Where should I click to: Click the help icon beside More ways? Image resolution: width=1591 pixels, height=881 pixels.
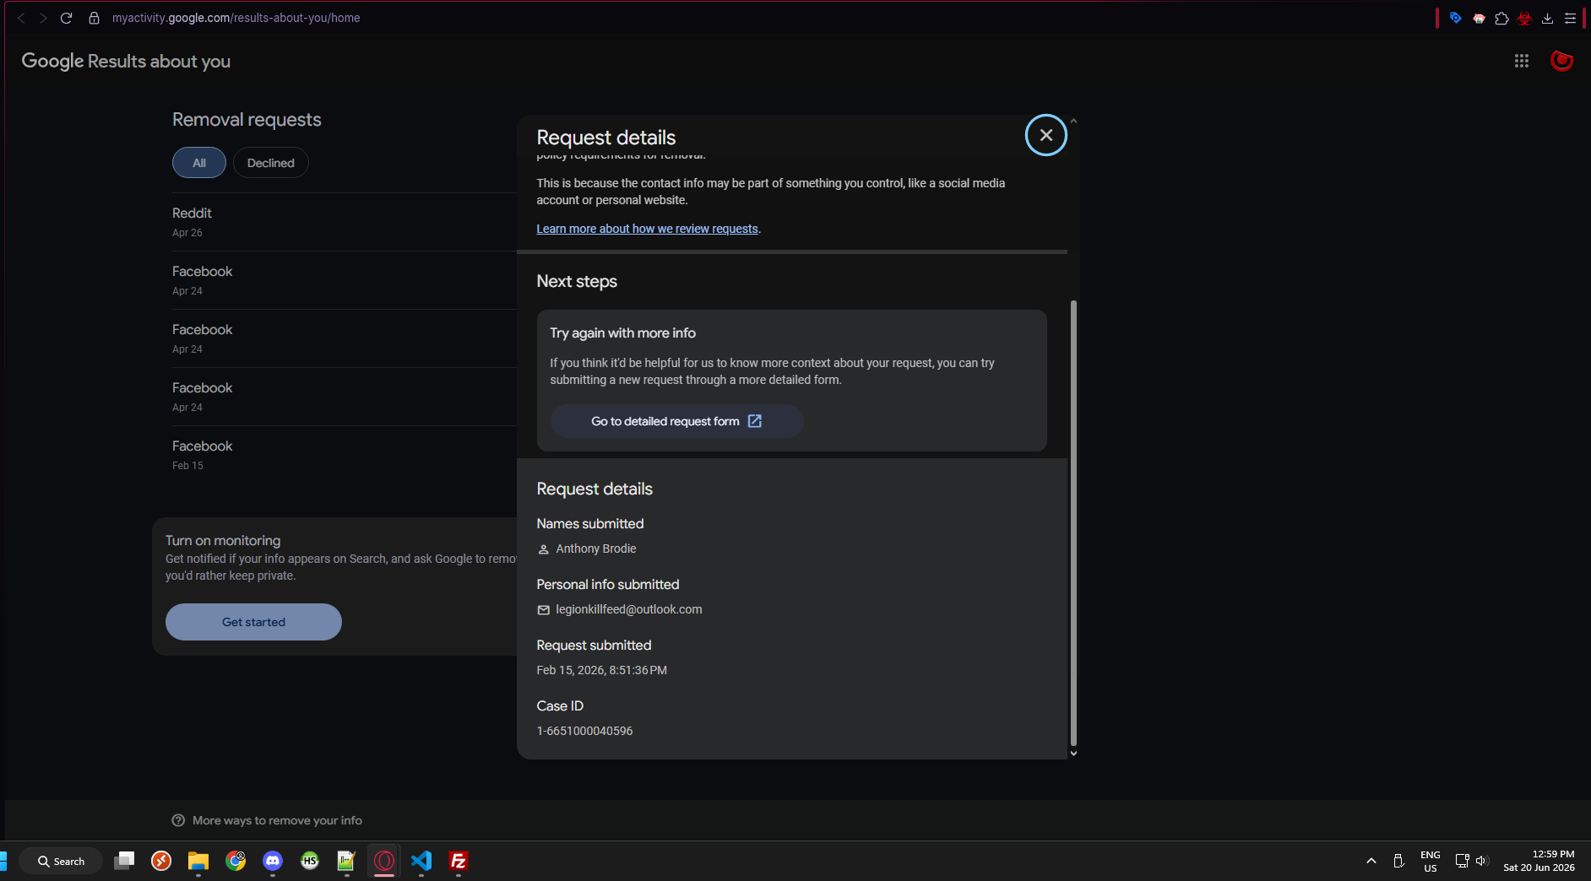point(178,820)
